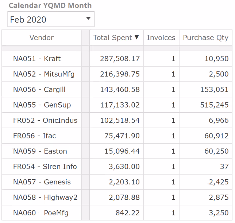Click the FR056 - Ifac vendor cell
The image size is (235, 223).
[x=35, y=136]
